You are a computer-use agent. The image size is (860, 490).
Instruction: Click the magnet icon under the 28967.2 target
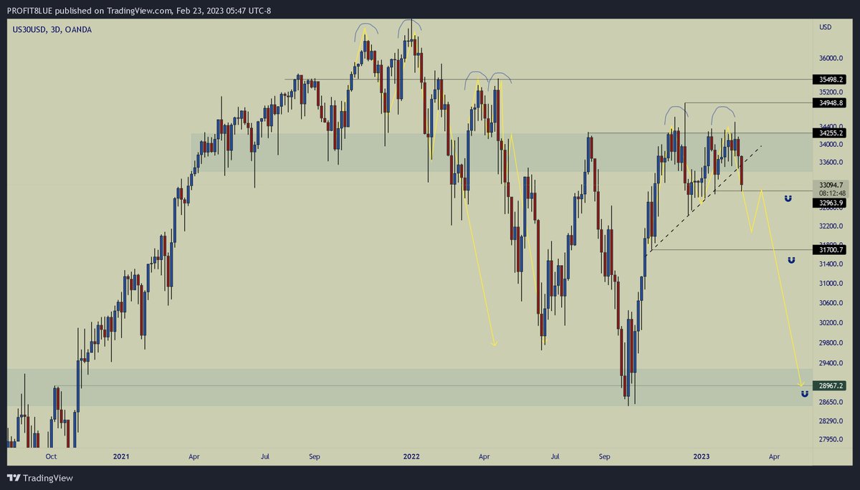pos(804,394)
